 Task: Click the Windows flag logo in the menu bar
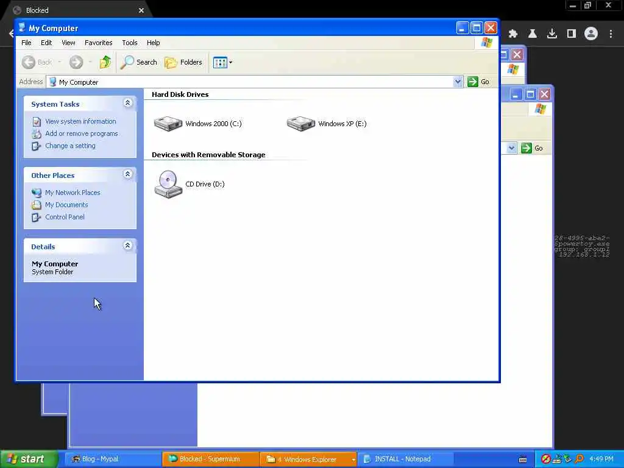pyautogui.click(x=486, y=43)
